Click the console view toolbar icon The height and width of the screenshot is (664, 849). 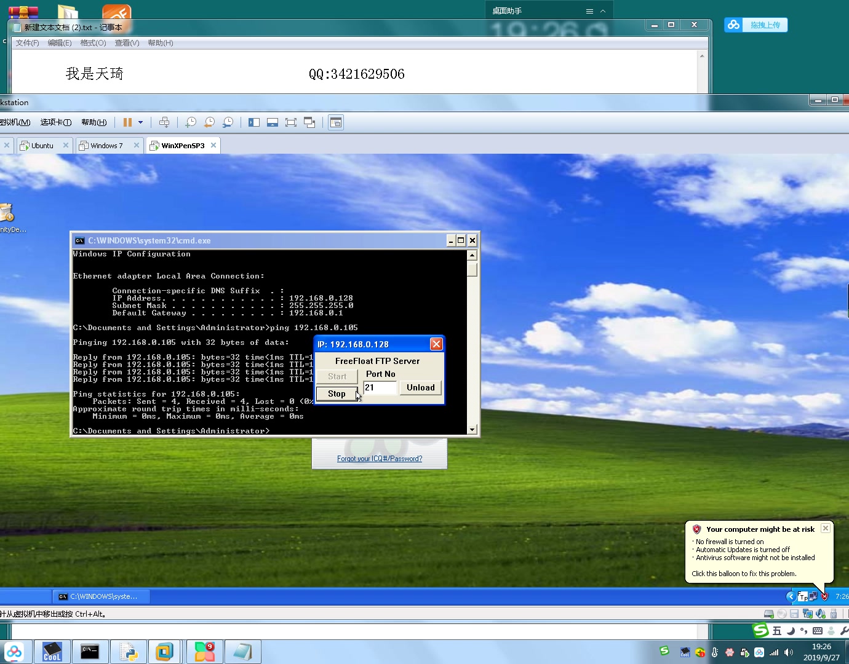(x=335, y=122)
